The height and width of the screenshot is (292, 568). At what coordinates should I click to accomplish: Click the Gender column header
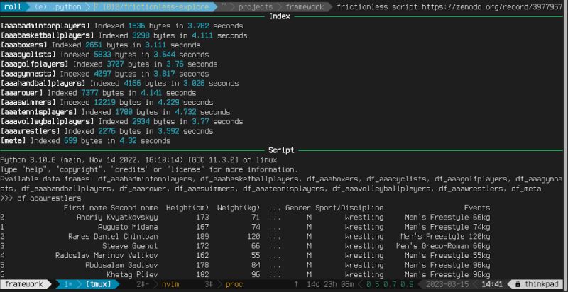[298, 208]
